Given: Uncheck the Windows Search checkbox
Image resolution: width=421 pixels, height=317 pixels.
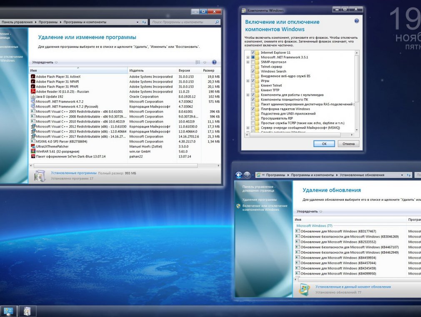Looking at the screenshot, I should point(253,71).
